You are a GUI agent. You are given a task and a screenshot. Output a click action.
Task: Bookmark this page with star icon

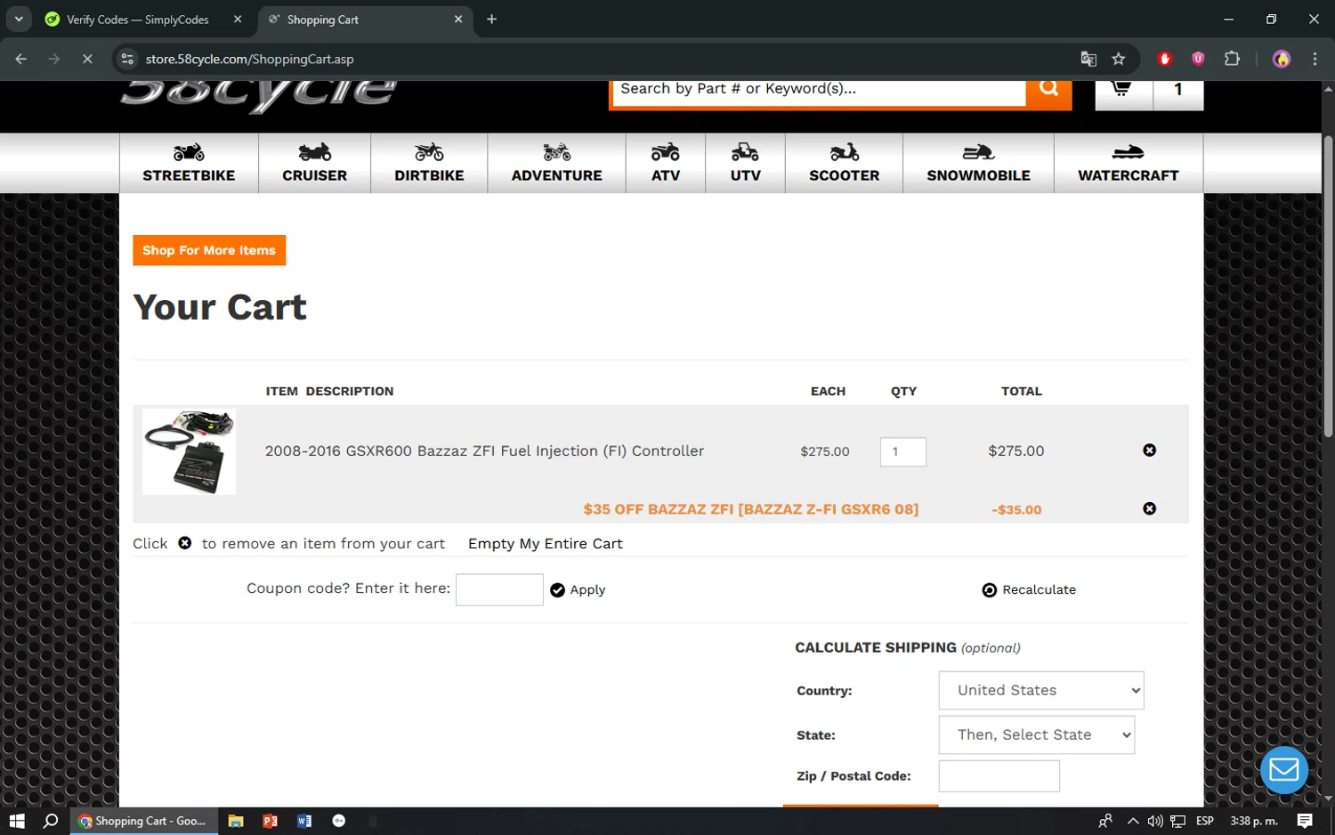coord(1119,59)
